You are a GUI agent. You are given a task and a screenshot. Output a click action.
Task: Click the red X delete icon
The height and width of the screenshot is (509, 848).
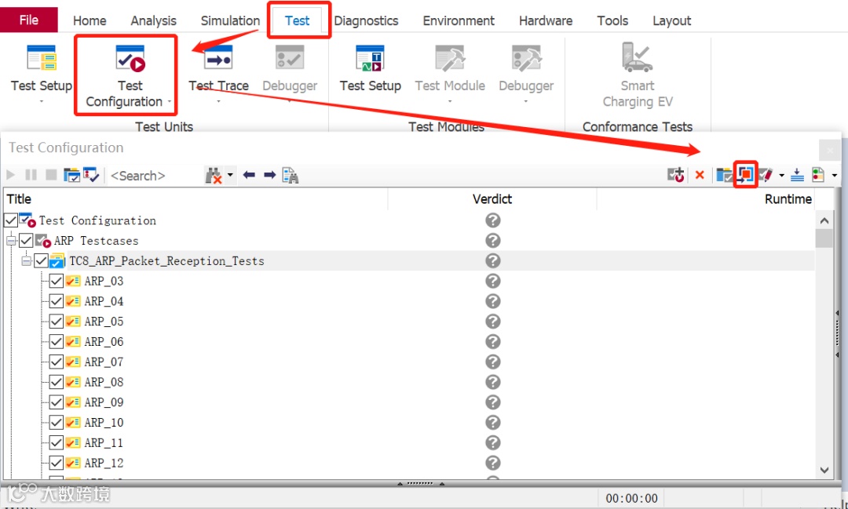(700, 175)
